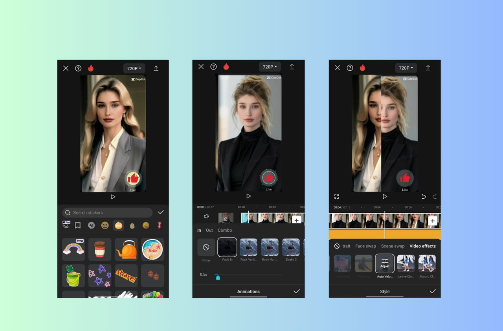503x331 pixels.
Task: Switch to the Combo animations tab
Action: pos(225,230)
